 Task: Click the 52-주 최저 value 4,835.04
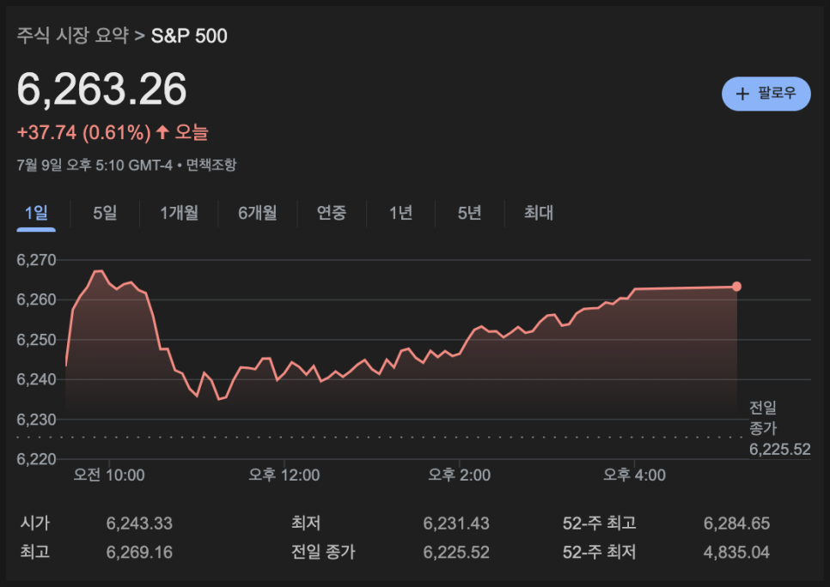click(x=736, y=553)
